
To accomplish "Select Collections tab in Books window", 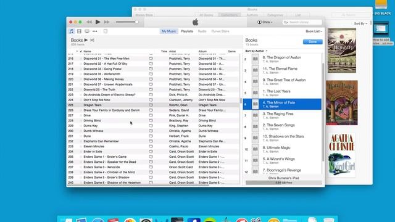I will pyautogui.click(x=229, y=15).
